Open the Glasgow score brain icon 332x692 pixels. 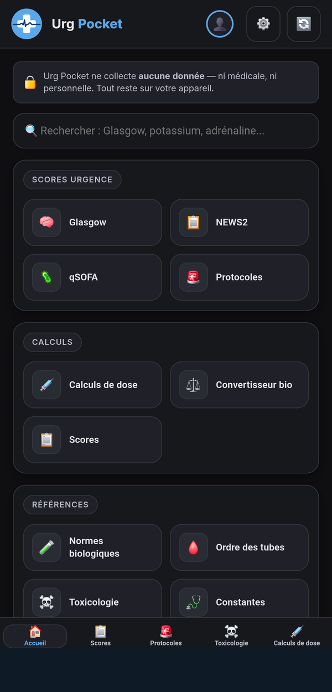46,223
